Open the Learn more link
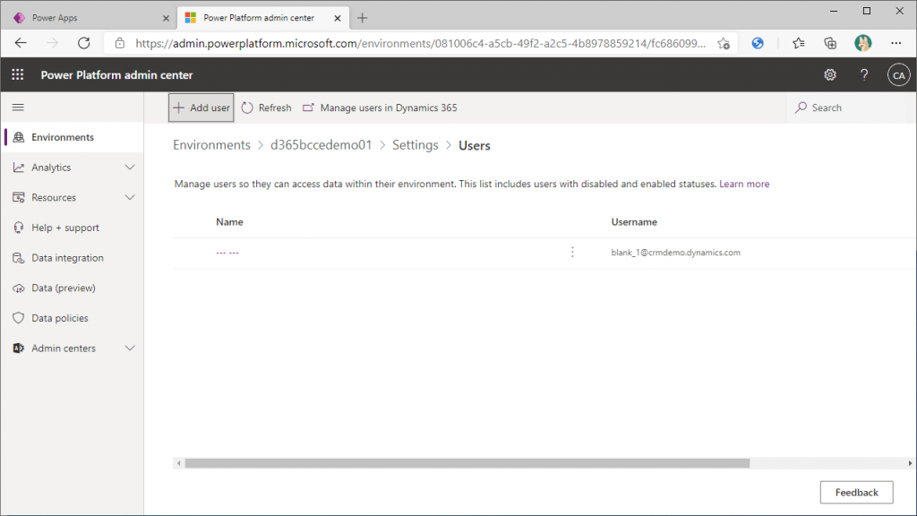 [744, 184]
